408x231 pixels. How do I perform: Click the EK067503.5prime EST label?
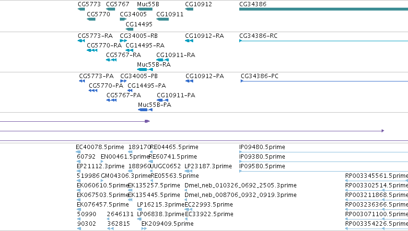point(103,195)
